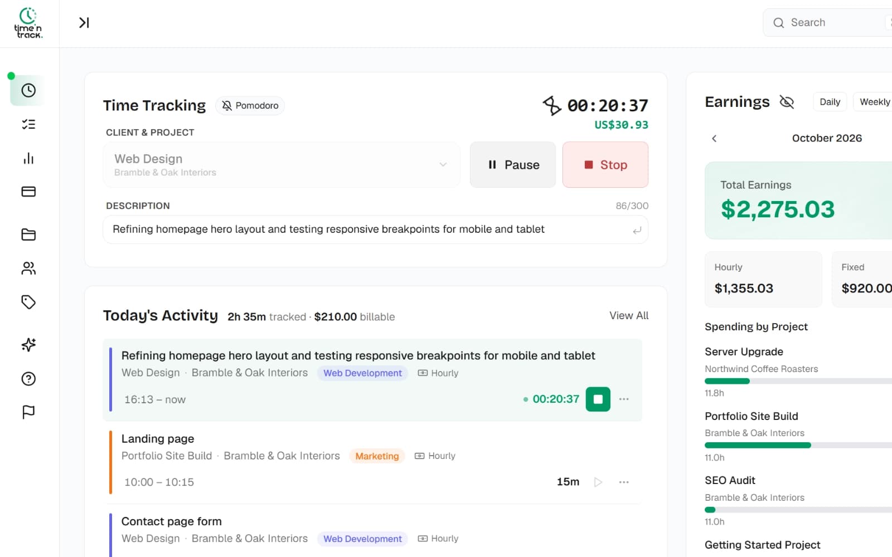
Task: Open more options for Landing page entry
Action: click(624, 482)
